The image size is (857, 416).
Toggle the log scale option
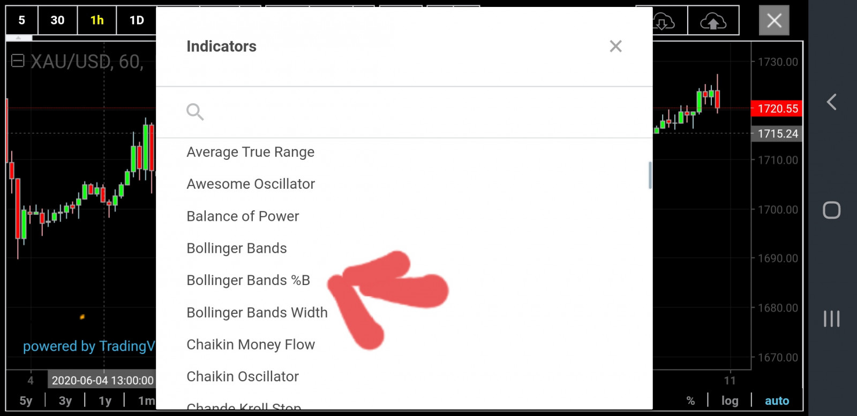coord(730,400)
